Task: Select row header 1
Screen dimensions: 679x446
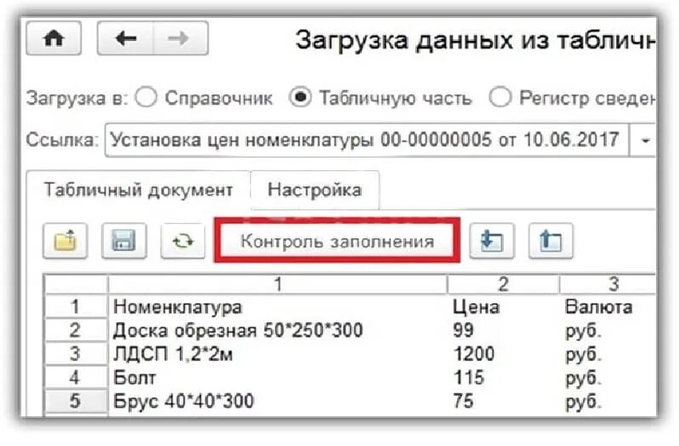Action: tap(76, 306)
